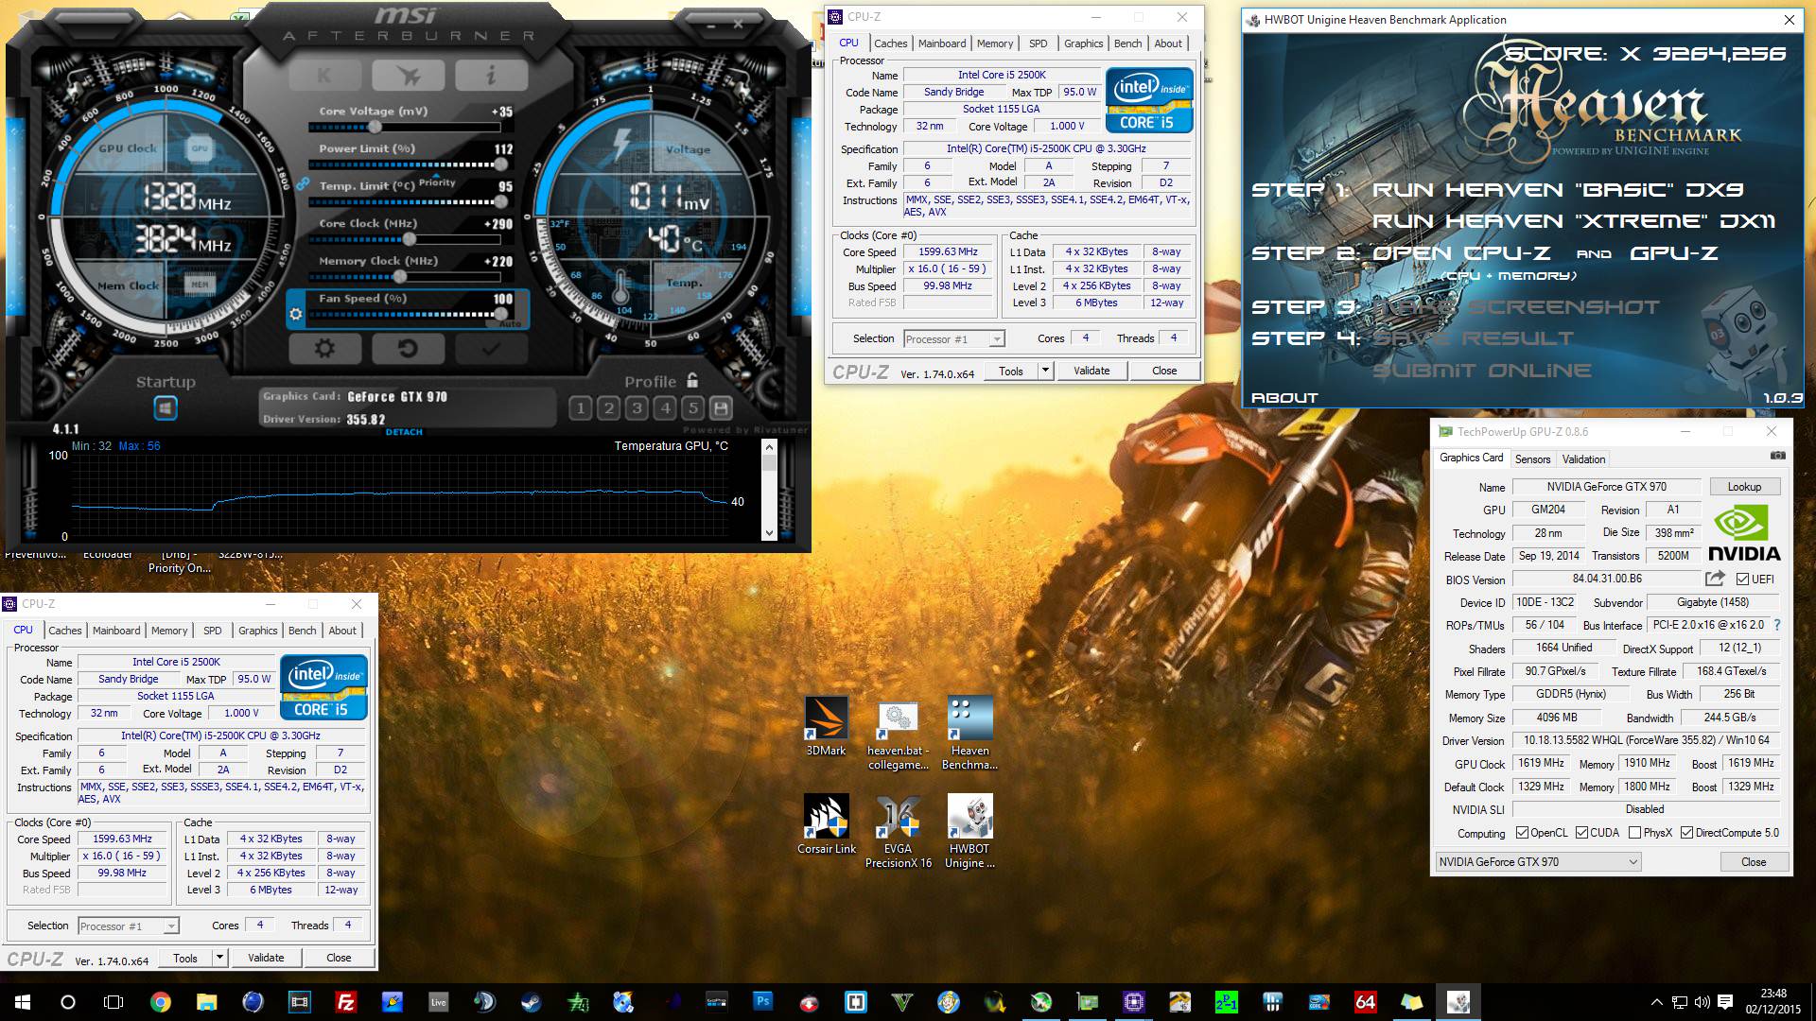Select Afterburner profile slot 4
1816x1021 pixels.
[x=666, y=408]
